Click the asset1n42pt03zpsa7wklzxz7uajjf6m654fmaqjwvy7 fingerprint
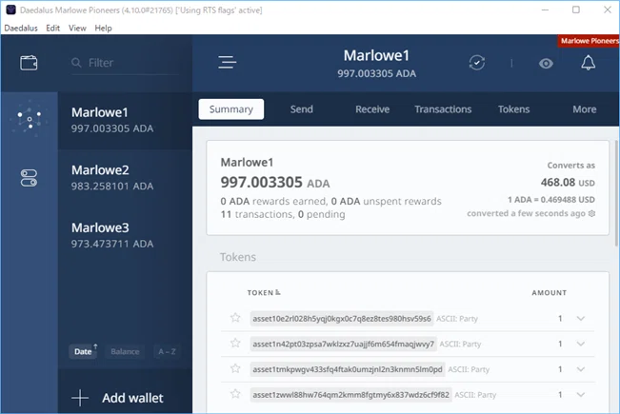Screen dimensions: 620x414 pyautogui.click(x=343, y=344)
